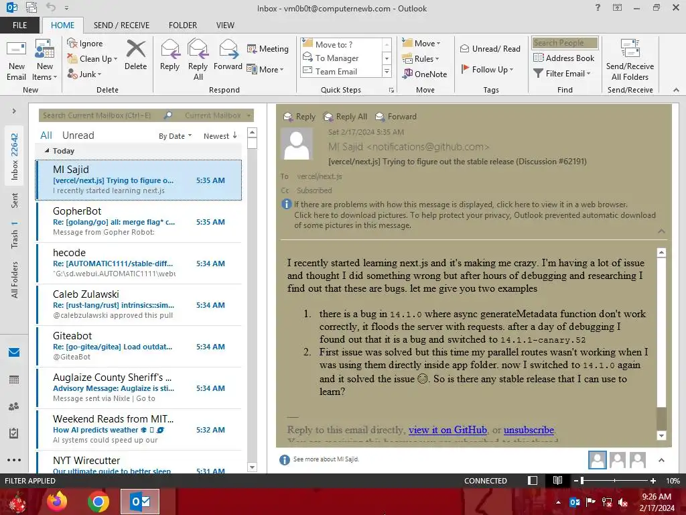The width and height of the screenshot is (686, 515).
Task: Open view it on GitHub link
Action: 448,430
